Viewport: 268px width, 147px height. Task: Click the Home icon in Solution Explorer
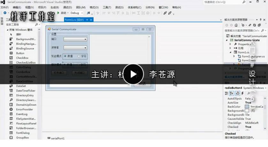(x=236, y=25)
